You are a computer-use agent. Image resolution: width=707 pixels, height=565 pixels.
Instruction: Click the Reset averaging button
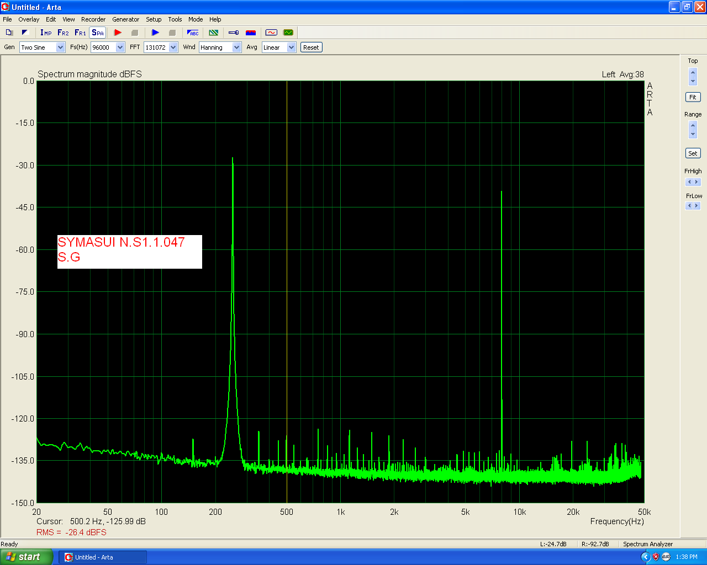point(311,47)
